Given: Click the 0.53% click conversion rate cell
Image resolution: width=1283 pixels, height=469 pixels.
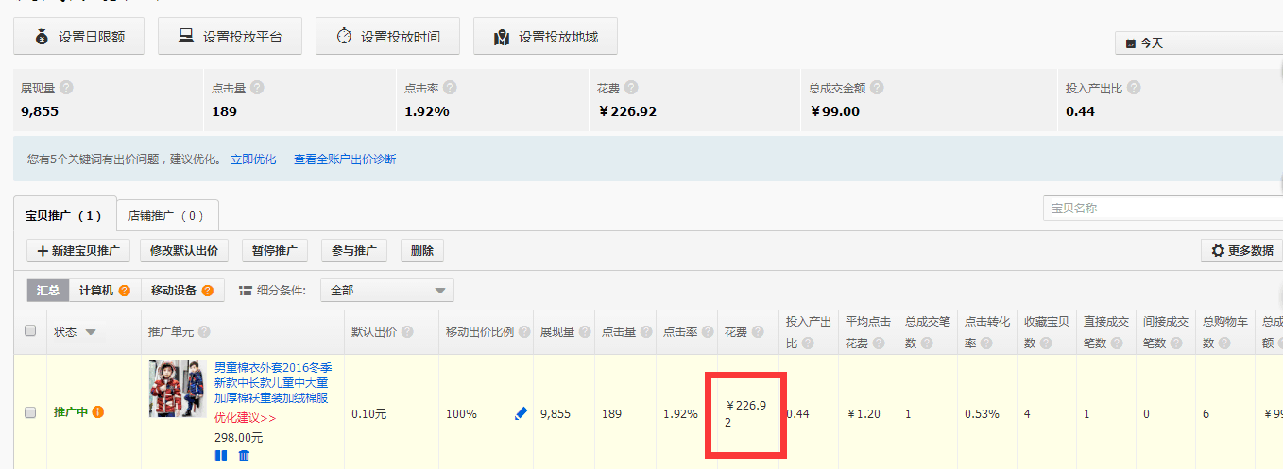Looking at the screenshot, I should (x=982, y=413).
